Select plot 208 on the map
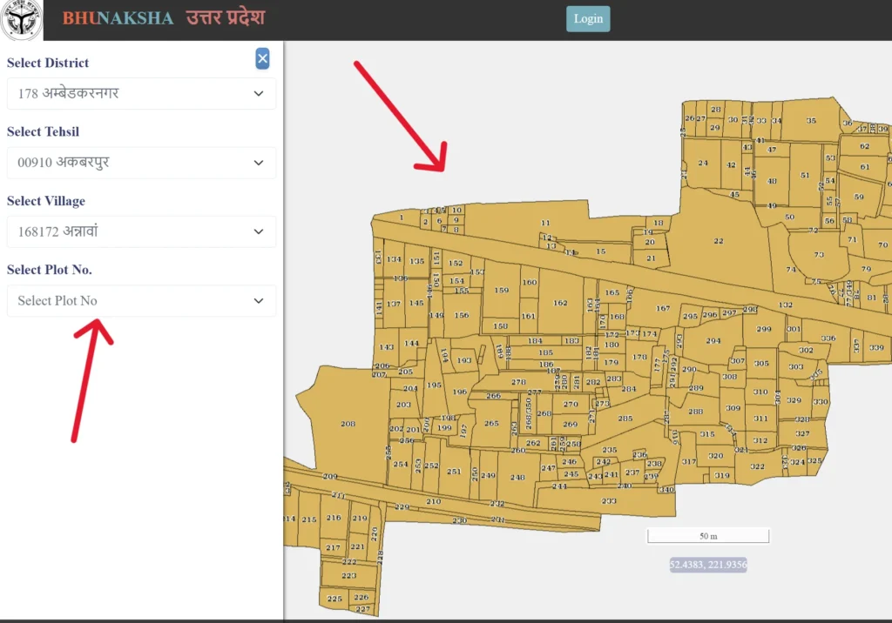This screenshot has height=623, width=892. [348, 424]
